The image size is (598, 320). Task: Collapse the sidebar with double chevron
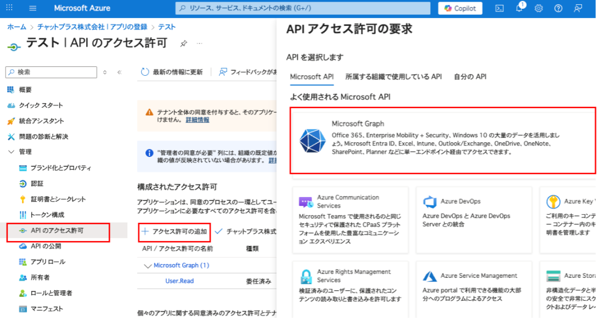[120, 72]
